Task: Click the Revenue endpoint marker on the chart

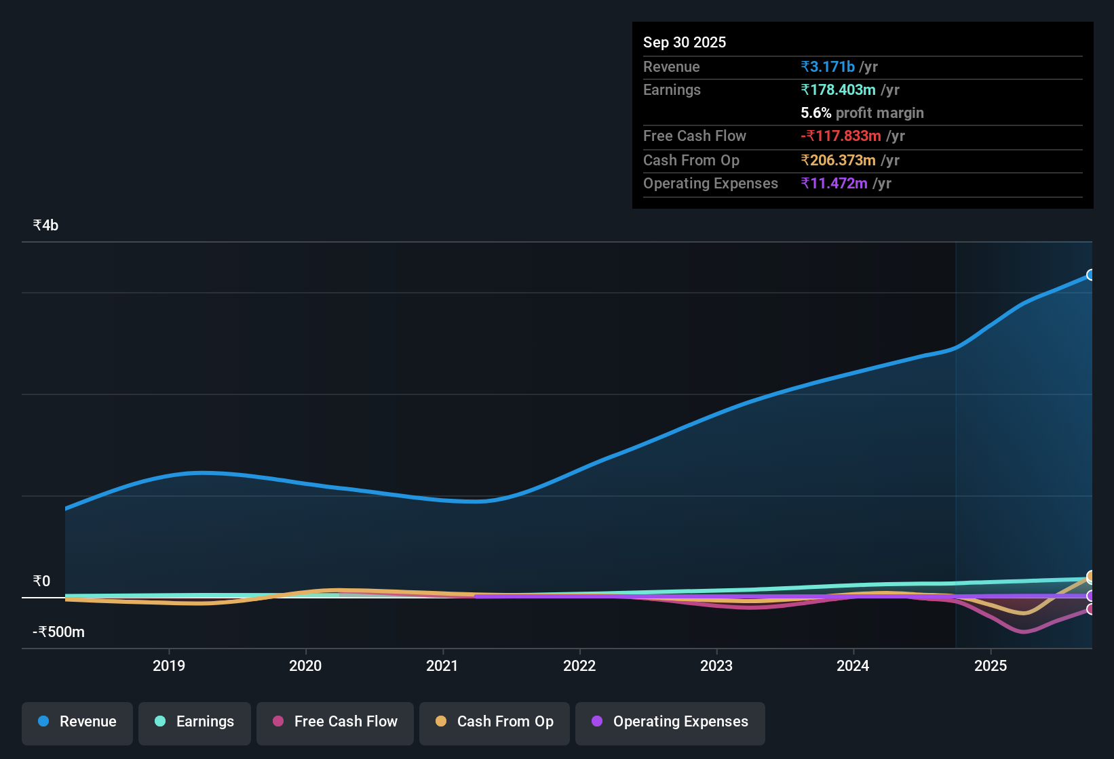Action: (x=1091, y=275)
